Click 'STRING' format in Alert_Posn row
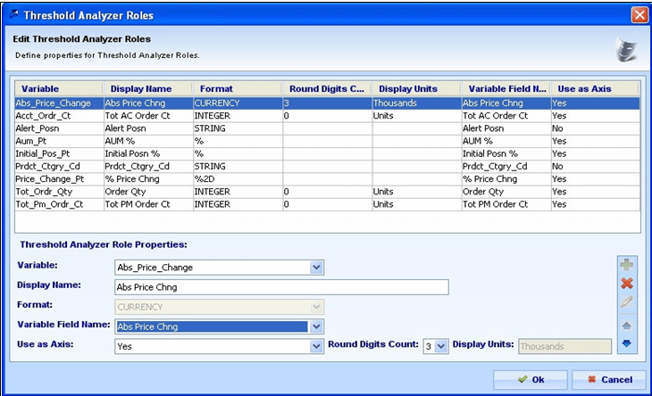This screenshot has width=652, height=396. (238, 128)
